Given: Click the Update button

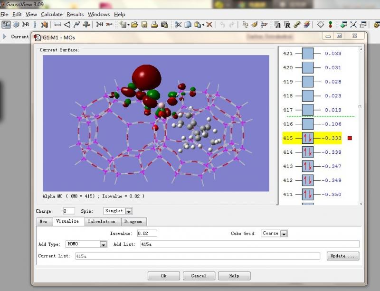Looking at the screenshot, I should click(x=342, y=256).
